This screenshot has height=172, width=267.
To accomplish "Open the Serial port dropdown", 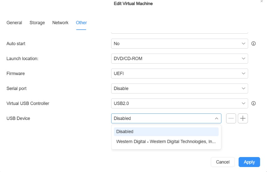I will coord(180,88).
